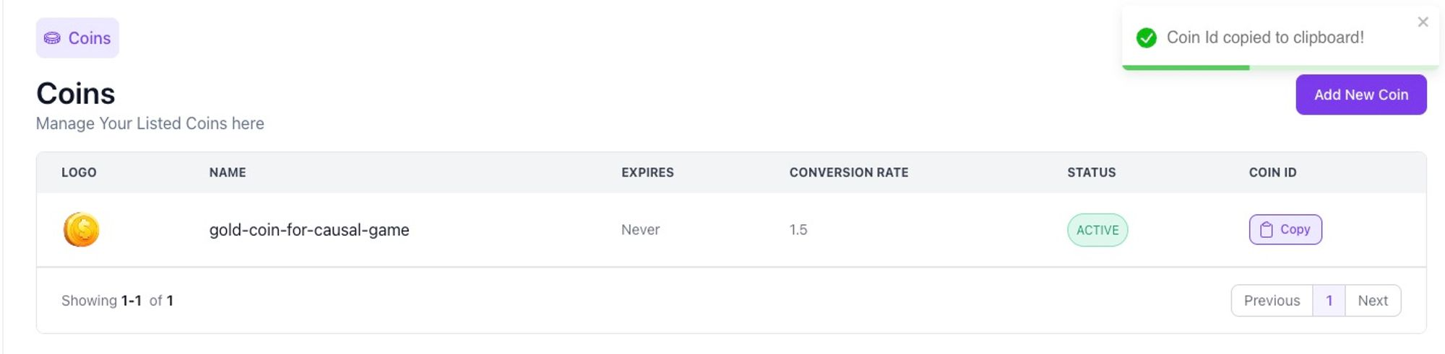The width and height of the screenshot is (1445, 354).
Task: Click the green checkmark icon in the notification
Action: pos(1146,37)
